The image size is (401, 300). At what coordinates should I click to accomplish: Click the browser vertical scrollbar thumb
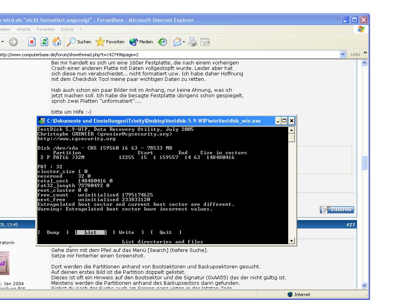(365, 162)
